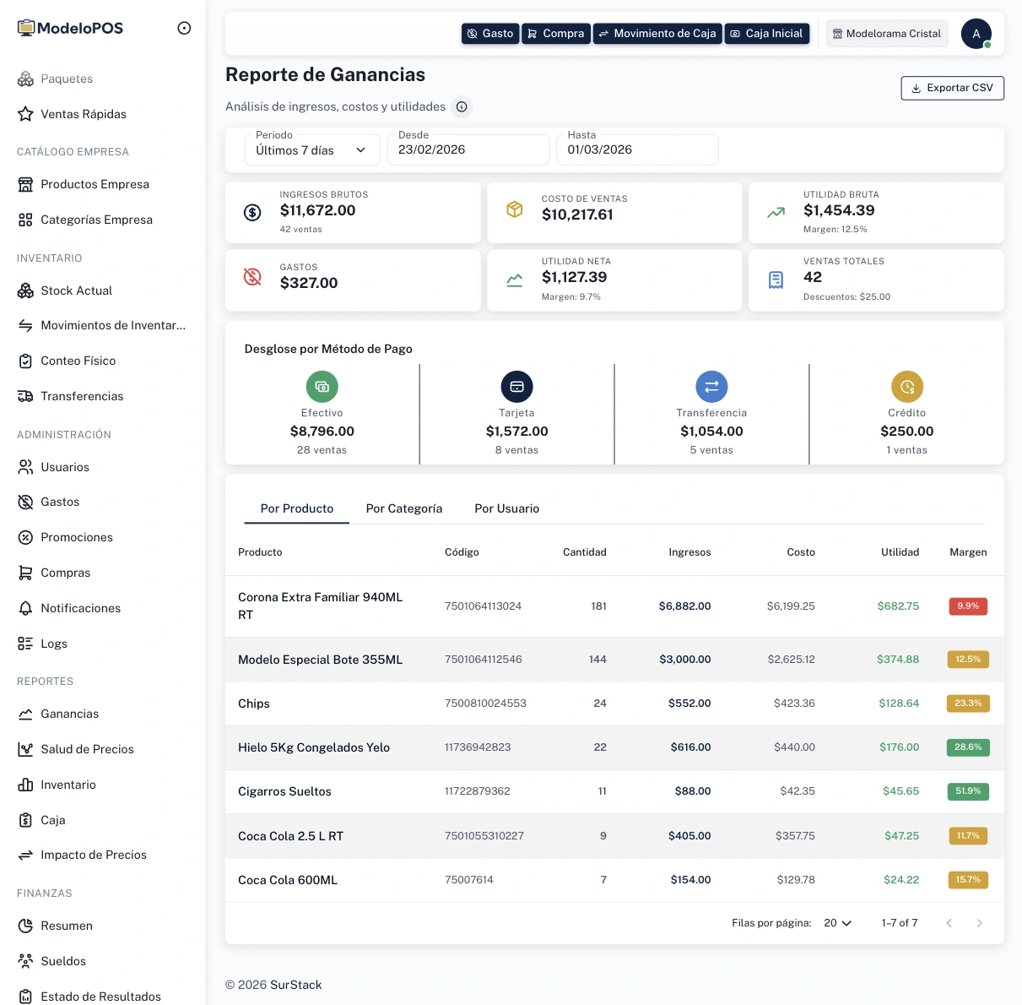
Task: Click the Transferencia arrows icon
Action: pos(711,387)
